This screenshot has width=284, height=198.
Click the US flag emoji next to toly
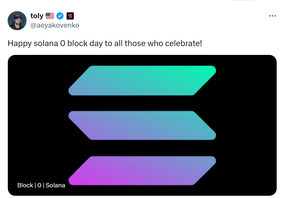click(x=50, y=16)
